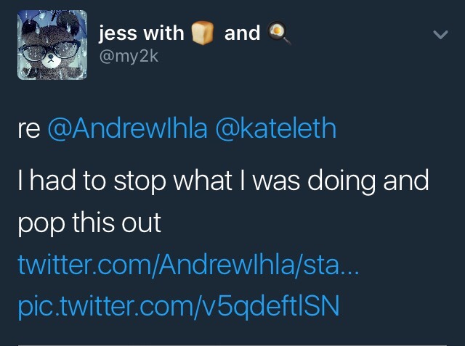Image resolution: width=465 pixels, height=346 pixels.
Task: Tap the words "doing and" in tweet
Action: pos(368,181)
